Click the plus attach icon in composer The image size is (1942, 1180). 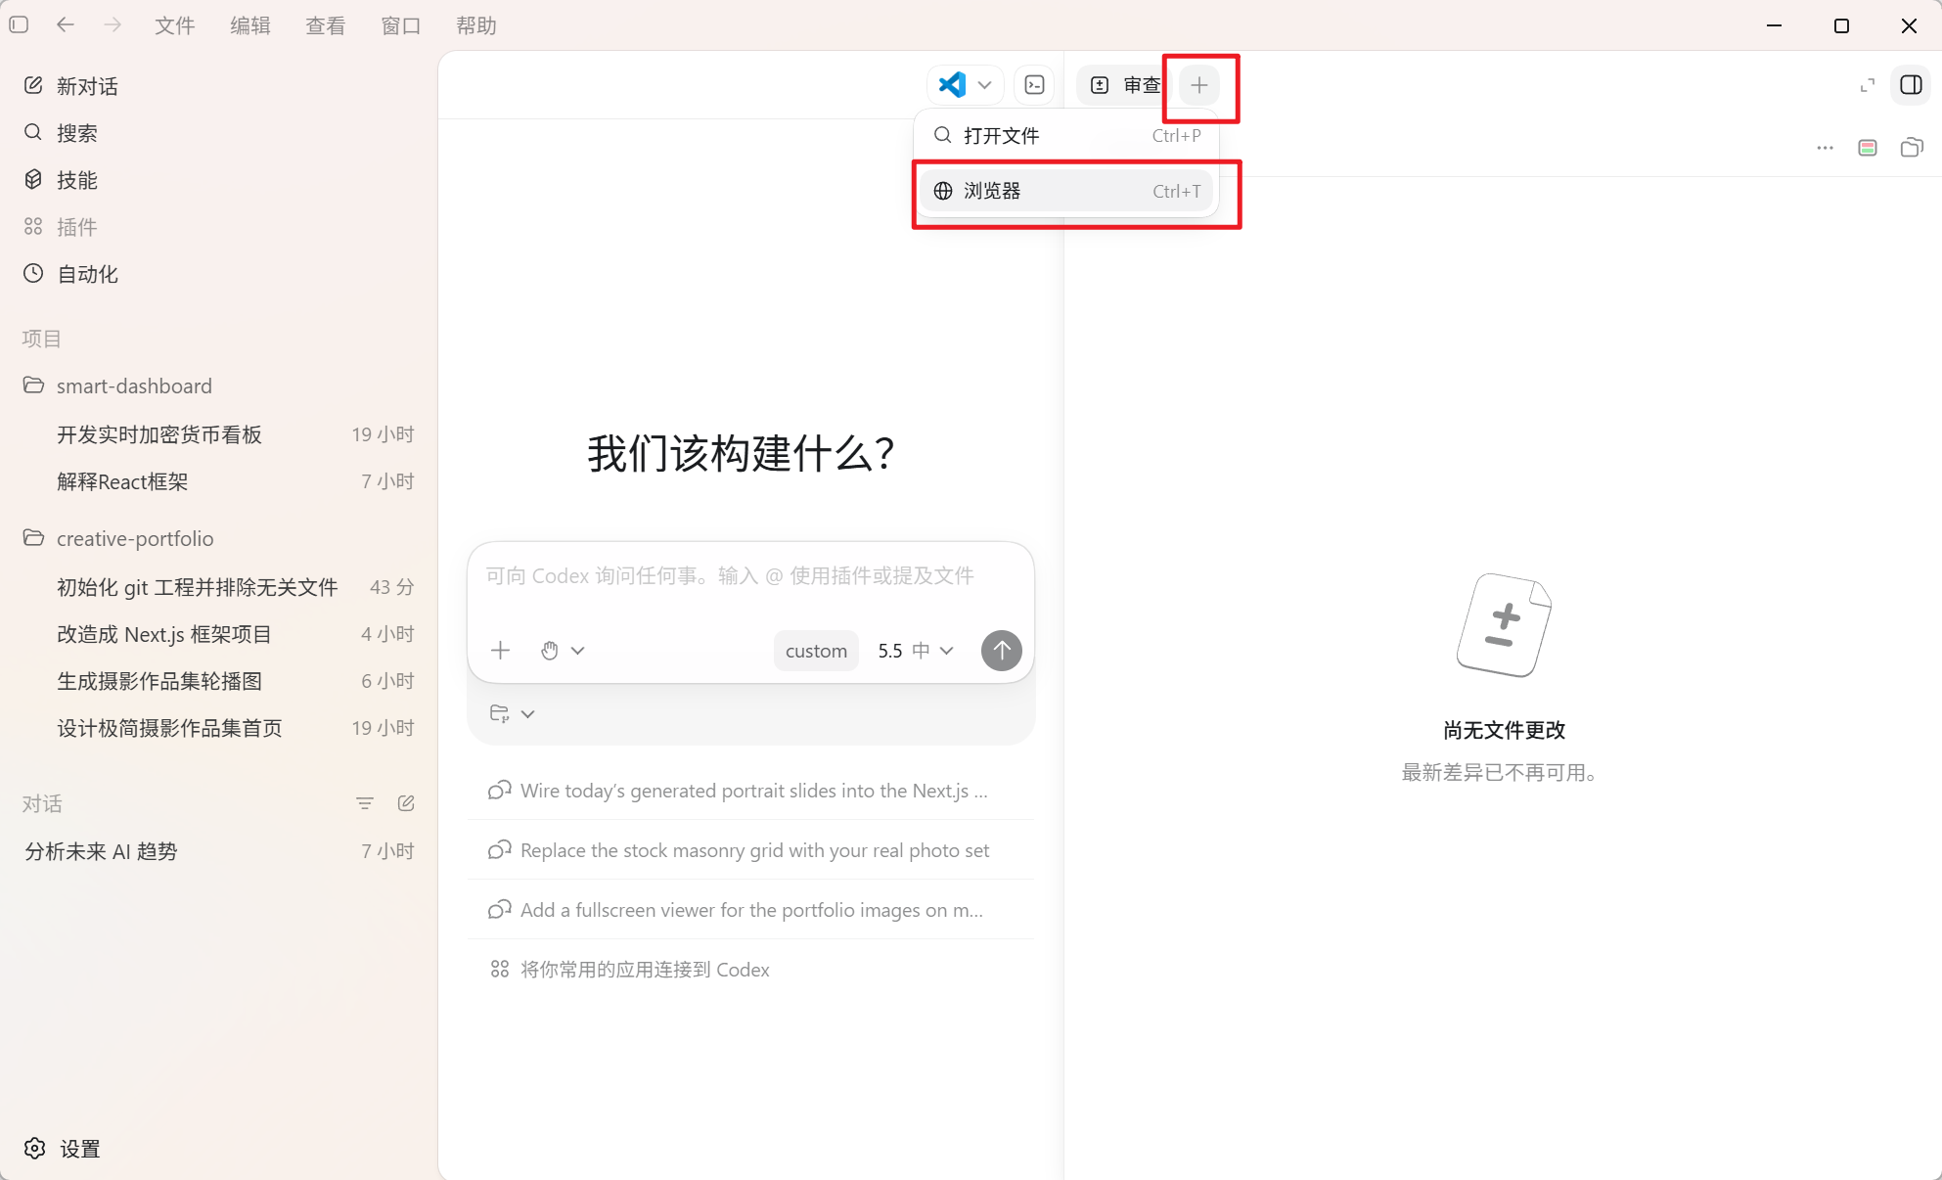[501, 651]
